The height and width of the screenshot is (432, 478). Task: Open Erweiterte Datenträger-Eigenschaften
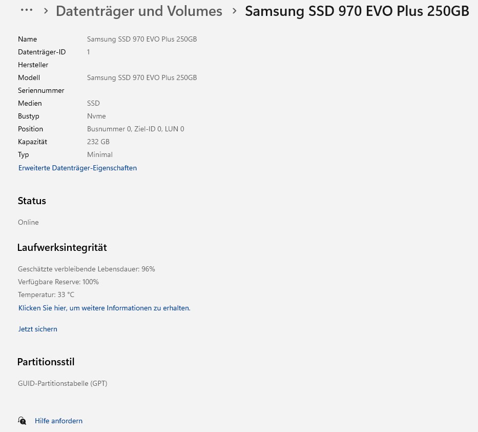pos(77,168)
